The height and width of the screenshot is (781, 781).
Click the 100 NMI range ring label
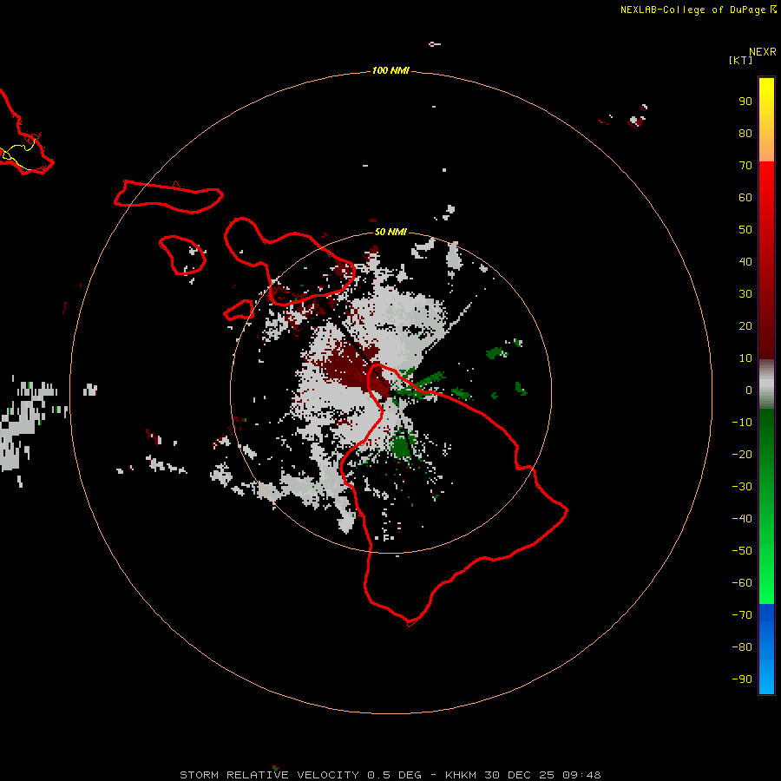point(390,71)
